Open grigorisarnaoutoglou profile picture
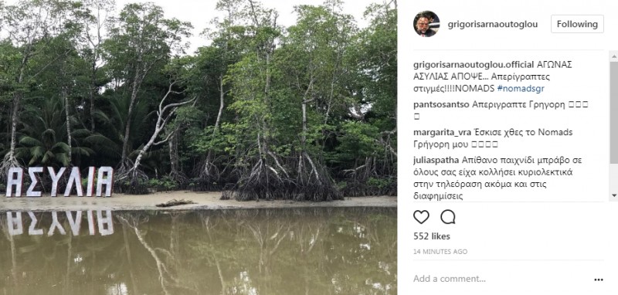 point(426,24)
